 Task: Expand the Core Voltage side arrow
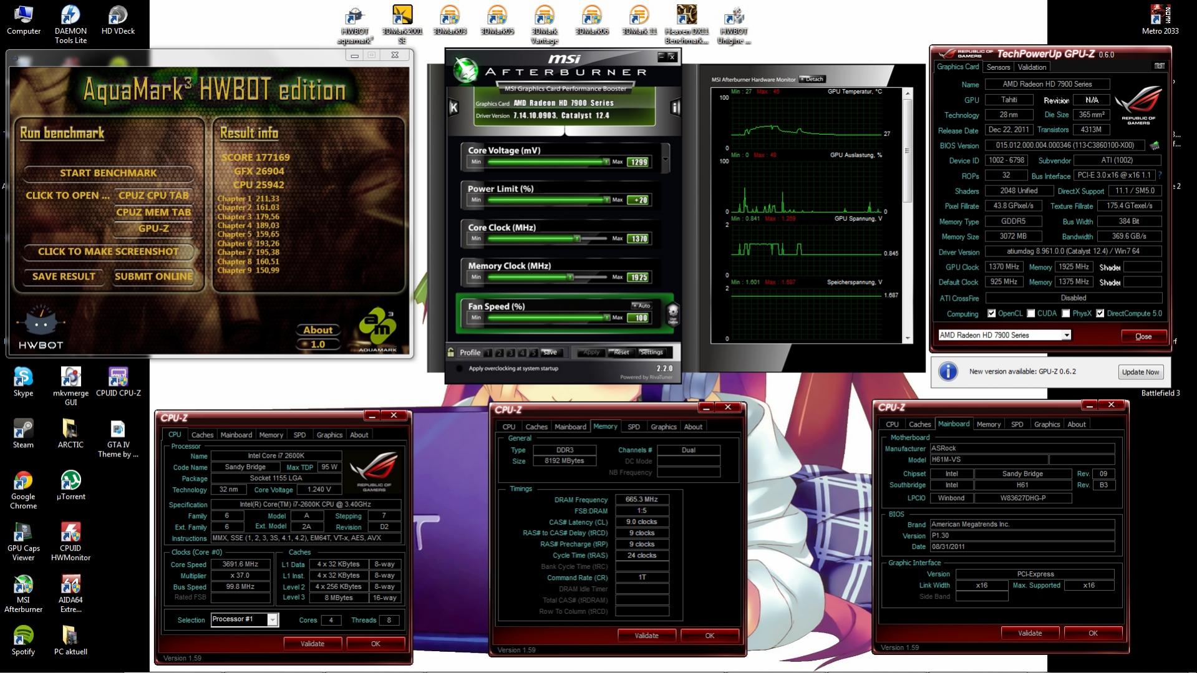(665, 158)
